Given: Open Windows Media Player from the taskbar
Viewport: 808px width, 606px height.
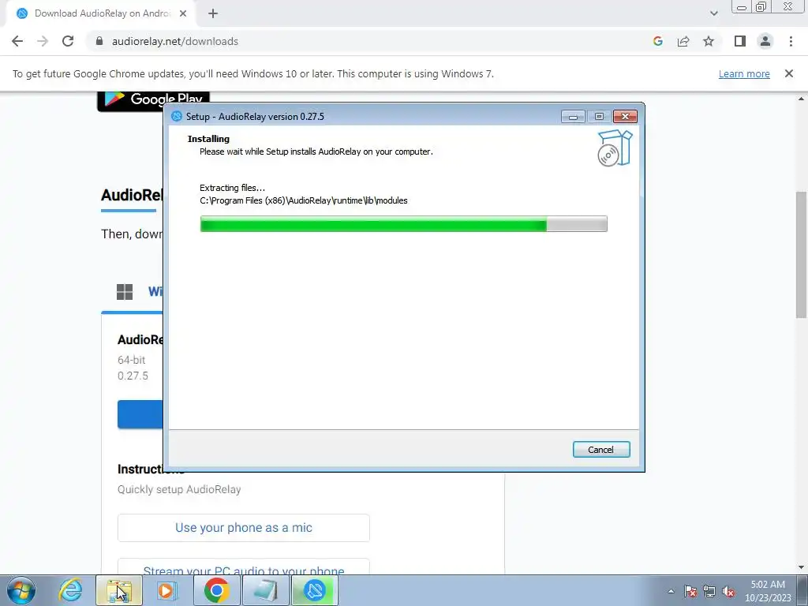Looking at the screenshot, I should click(x=166, y=590).
